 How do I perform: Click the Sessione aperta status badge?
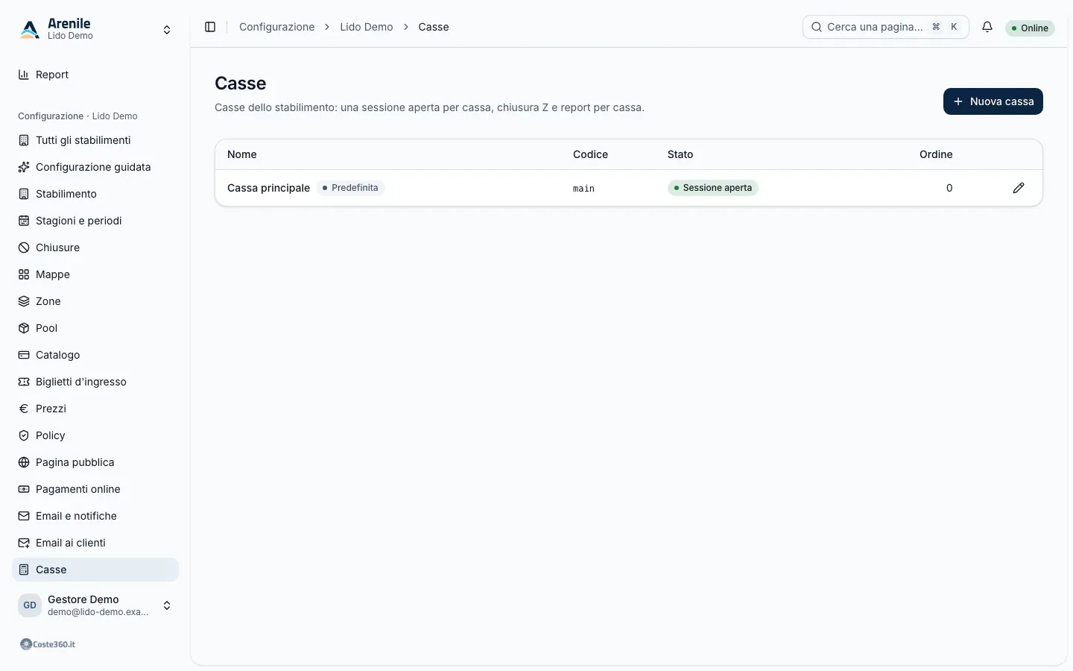713,188
